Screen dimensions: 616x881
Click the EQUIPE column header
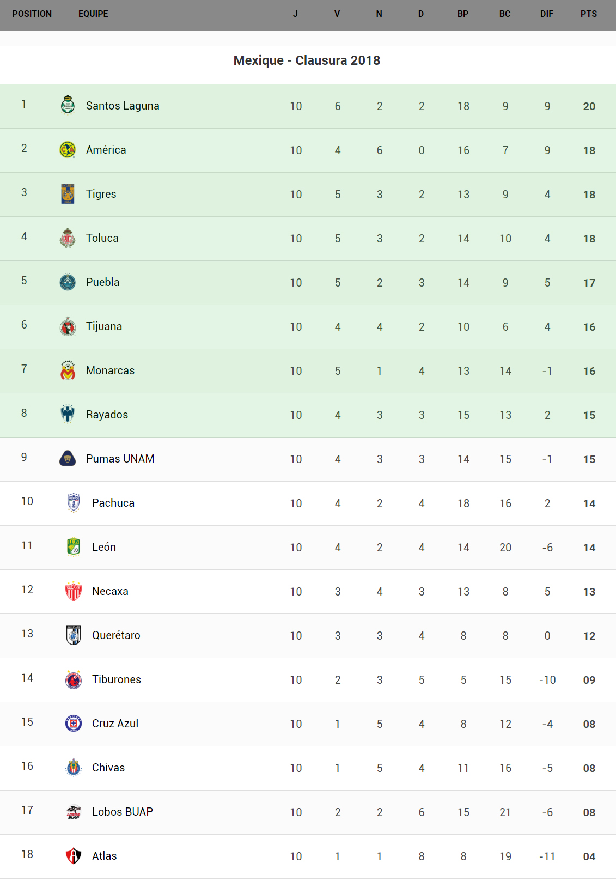coord(93,14)
